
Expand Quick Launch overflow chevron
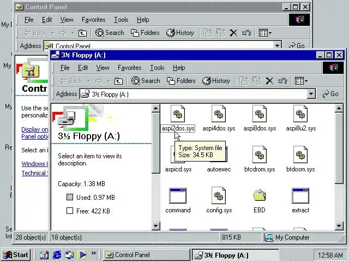(93, 253)
